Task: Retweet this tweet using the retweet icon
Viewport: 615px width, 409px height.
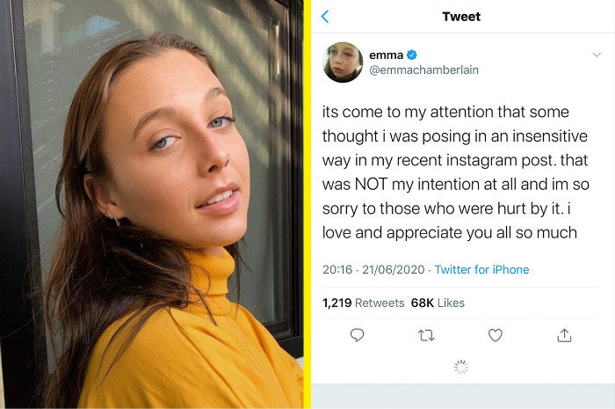Action: 426,335
